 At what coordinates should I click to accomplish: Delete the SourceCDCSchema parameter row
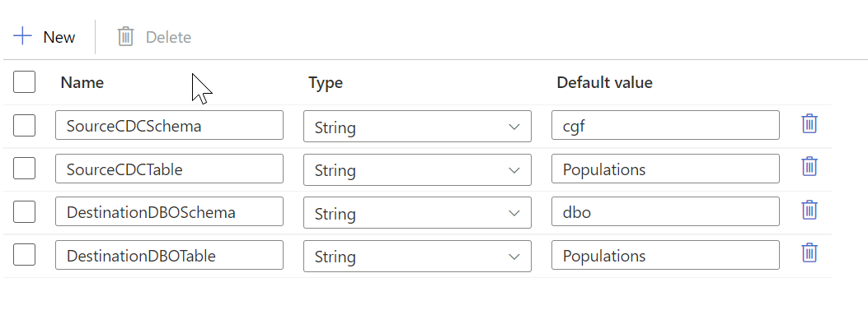tap(809, 123)
